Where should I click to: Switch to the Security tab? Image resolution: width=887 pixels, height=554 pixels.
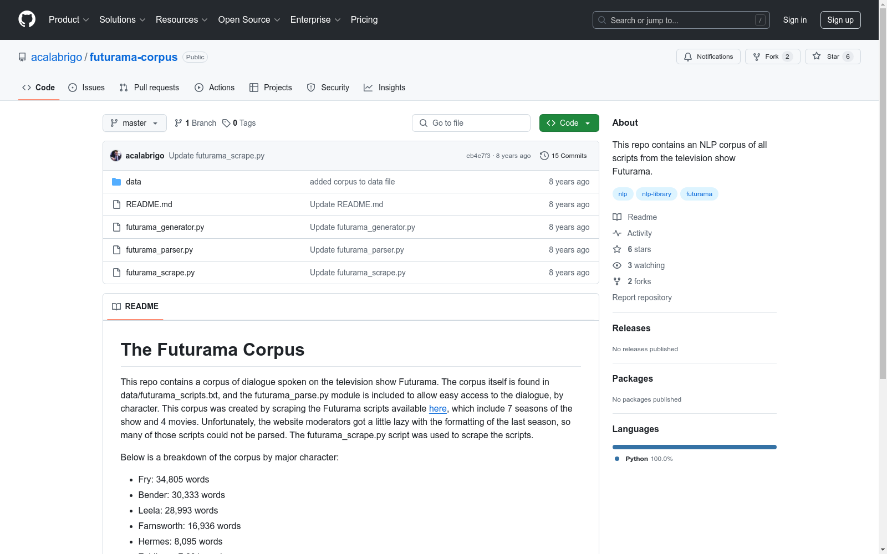point(328,88)
